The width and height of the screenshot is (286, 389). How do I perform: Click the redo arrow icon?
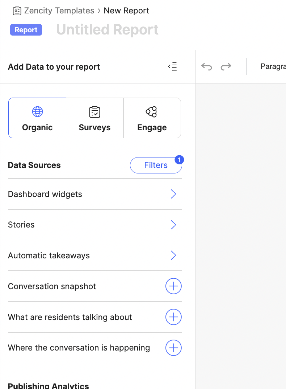[226, 66]
